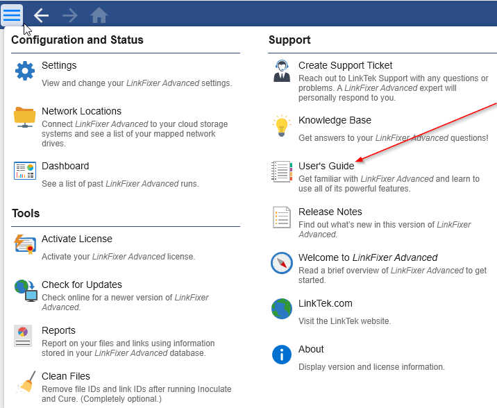Open Network Locations
The width and height of the screenshot is (497, 408).
coord(81,111)
